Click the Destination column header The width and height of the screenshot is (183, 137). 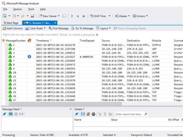pos(133,41)
